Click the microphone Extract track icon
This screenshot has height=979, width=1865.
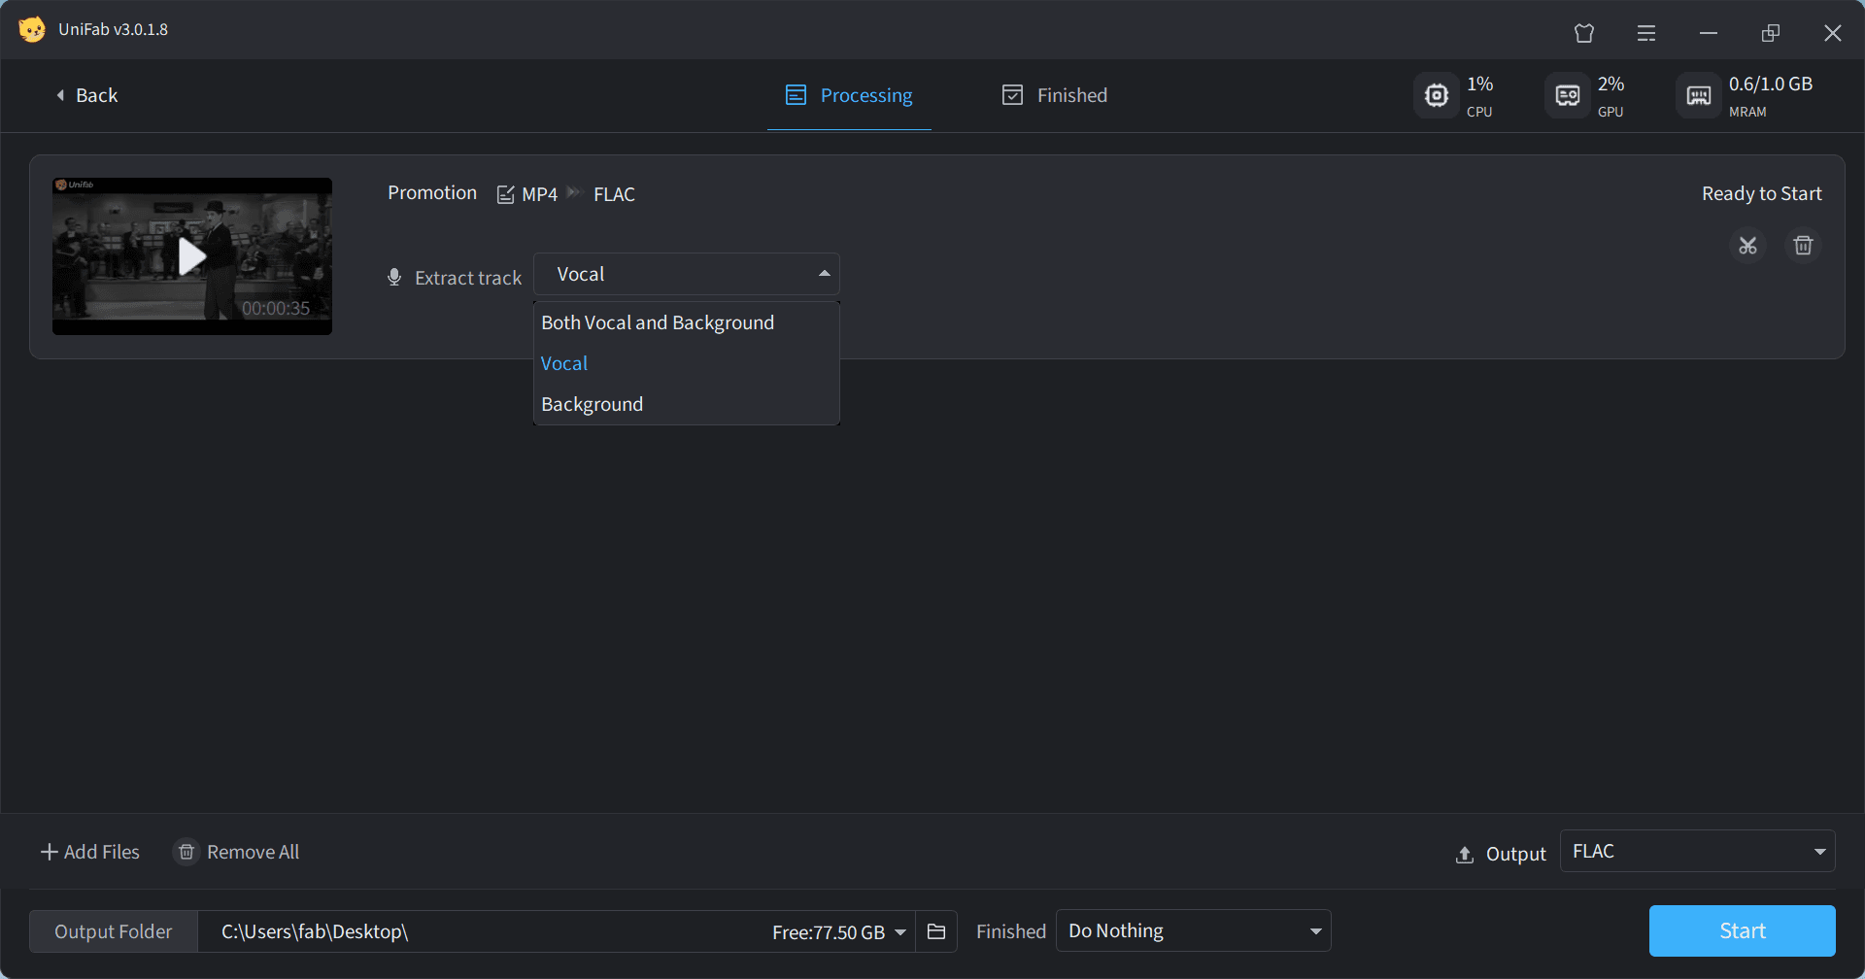[x=394, y=278]
